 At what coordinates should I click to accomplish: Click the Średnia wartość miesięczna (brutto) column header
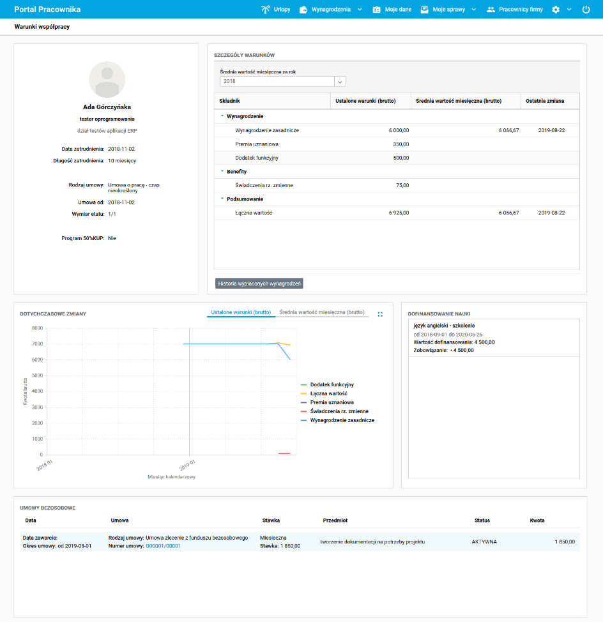465,101
